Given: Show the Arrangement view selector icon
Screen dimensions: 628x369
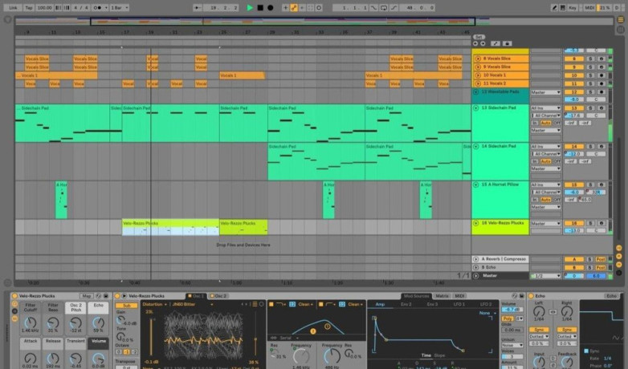Looking at the screenshot, I should (621, 19).
